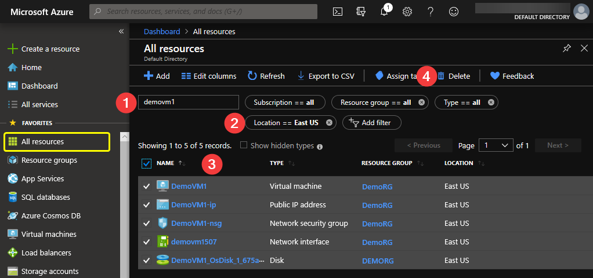Click the DemoVM1-nsg shield icon
The height and width of the screenshot is (278, 593).
point(162,223)
